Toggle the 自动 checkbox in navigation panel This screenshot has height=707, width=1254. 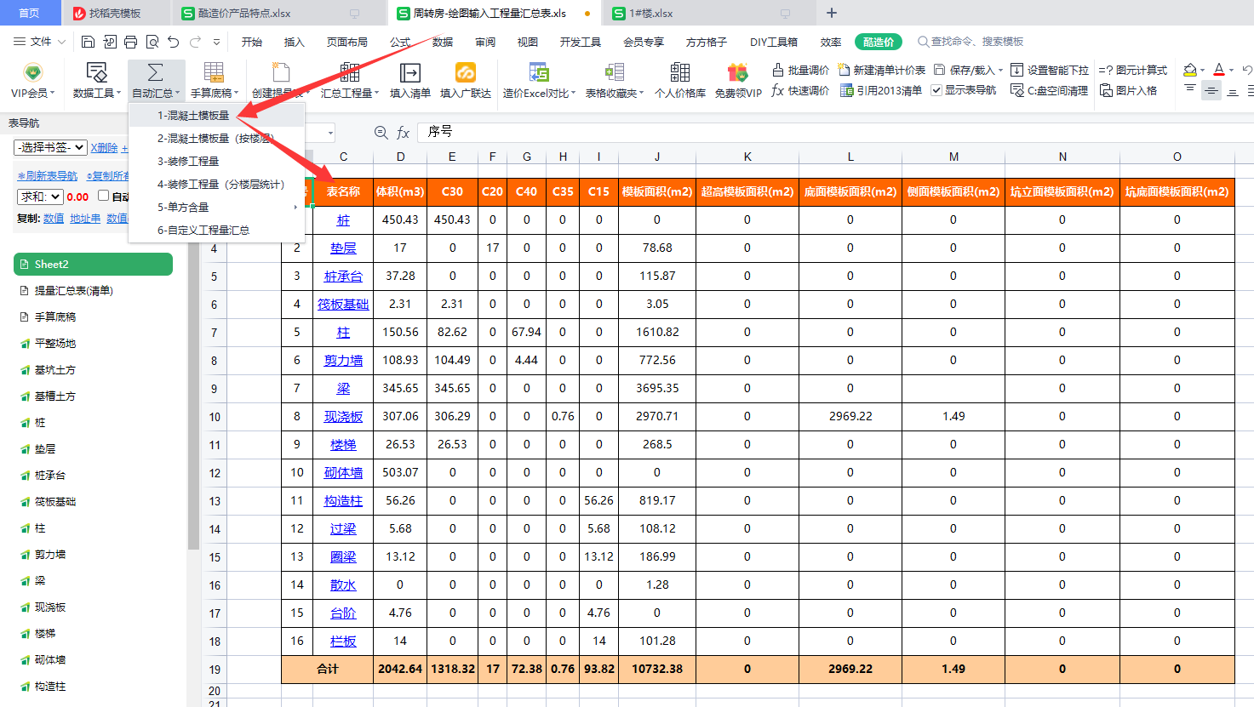[103, 196]
